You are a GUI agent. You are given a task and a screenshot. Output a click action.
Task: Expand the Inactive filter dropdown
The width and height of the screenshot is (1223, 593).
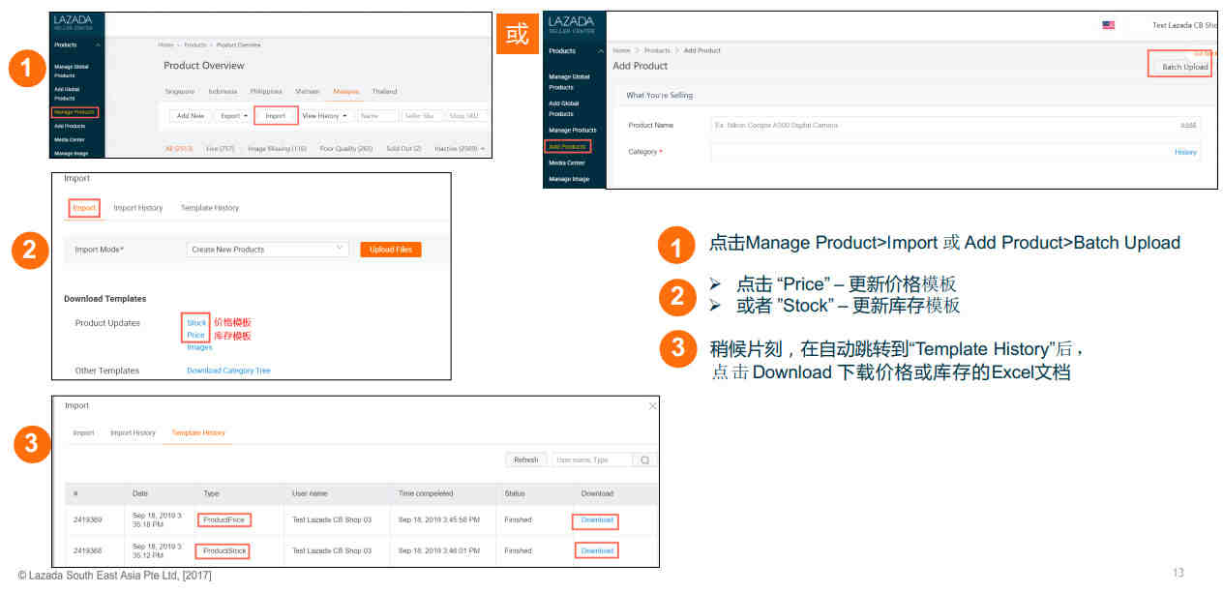click(x=460, y=149)
